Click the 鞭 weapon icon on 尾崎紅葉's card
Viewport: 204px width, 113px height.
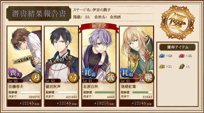(148, 78)
